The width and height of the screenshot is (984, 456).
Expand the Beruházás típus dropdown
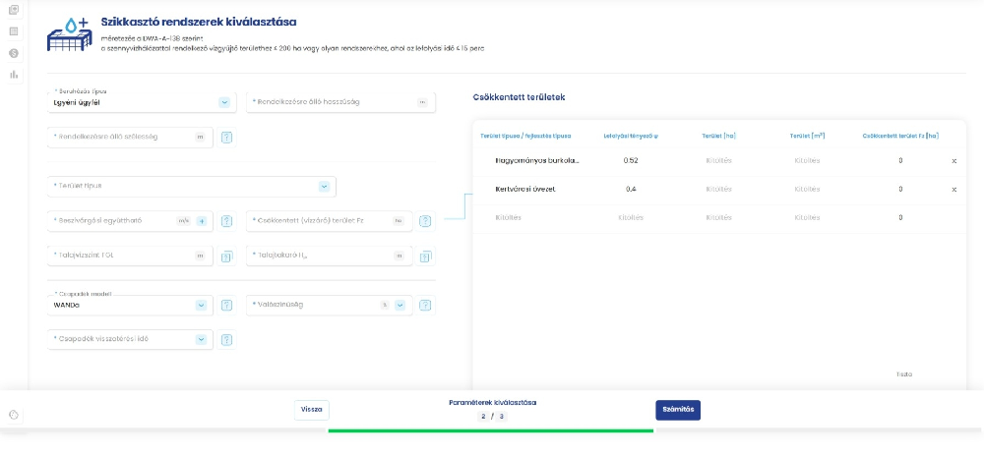coord(224,102)
